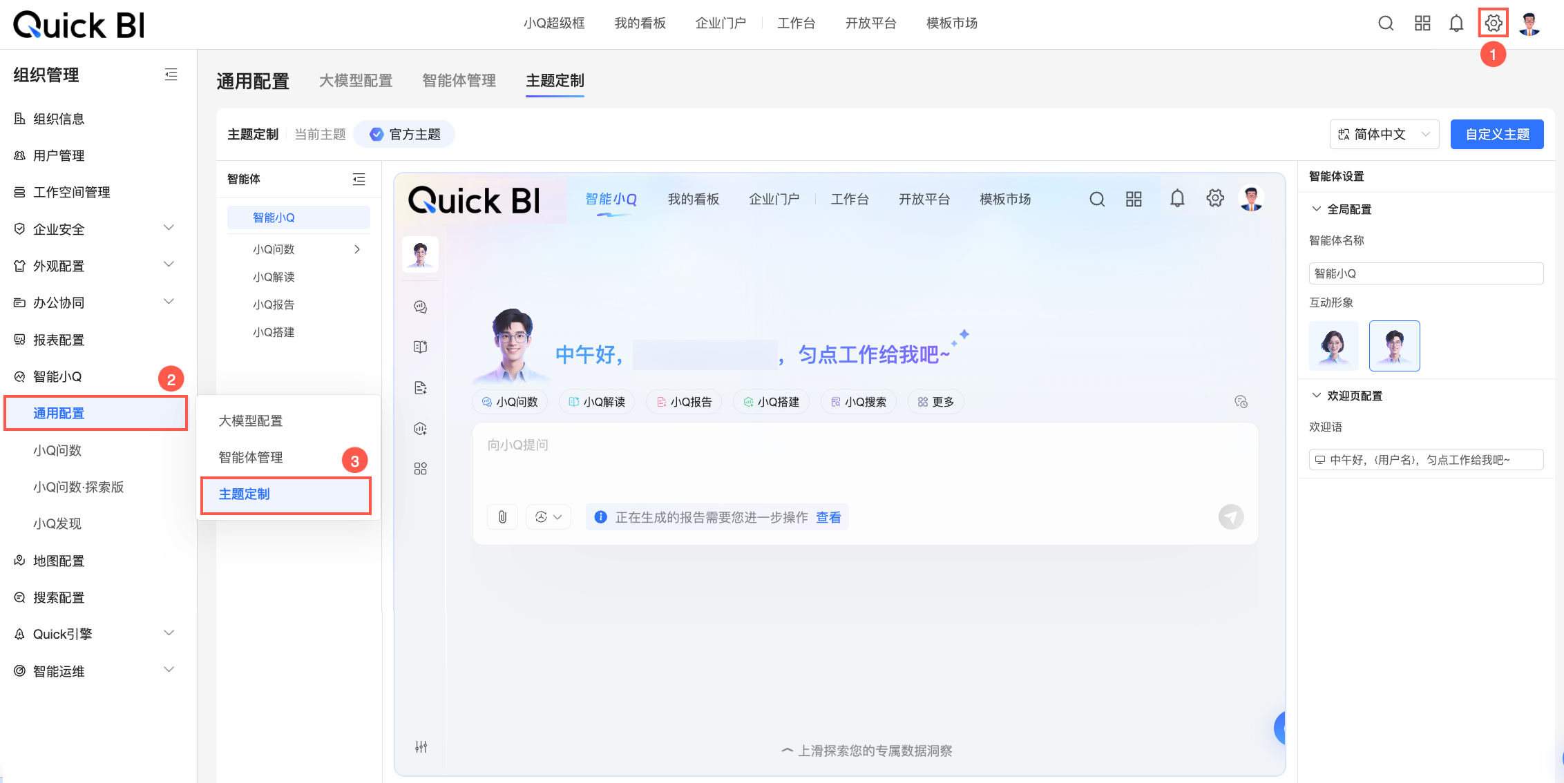1564x783 pixels.
Task: Click the open book icon in the preview sidebar
Action: point(420,347)
